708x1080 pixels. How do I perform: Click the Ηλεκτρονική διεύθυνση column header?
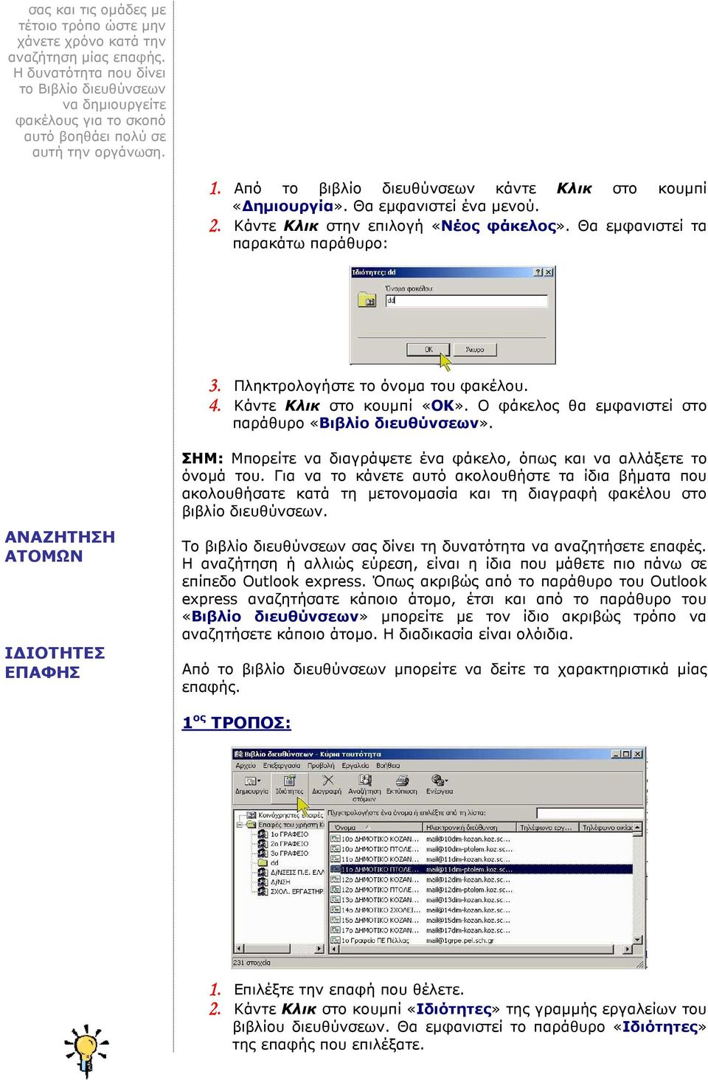[469, 828]
